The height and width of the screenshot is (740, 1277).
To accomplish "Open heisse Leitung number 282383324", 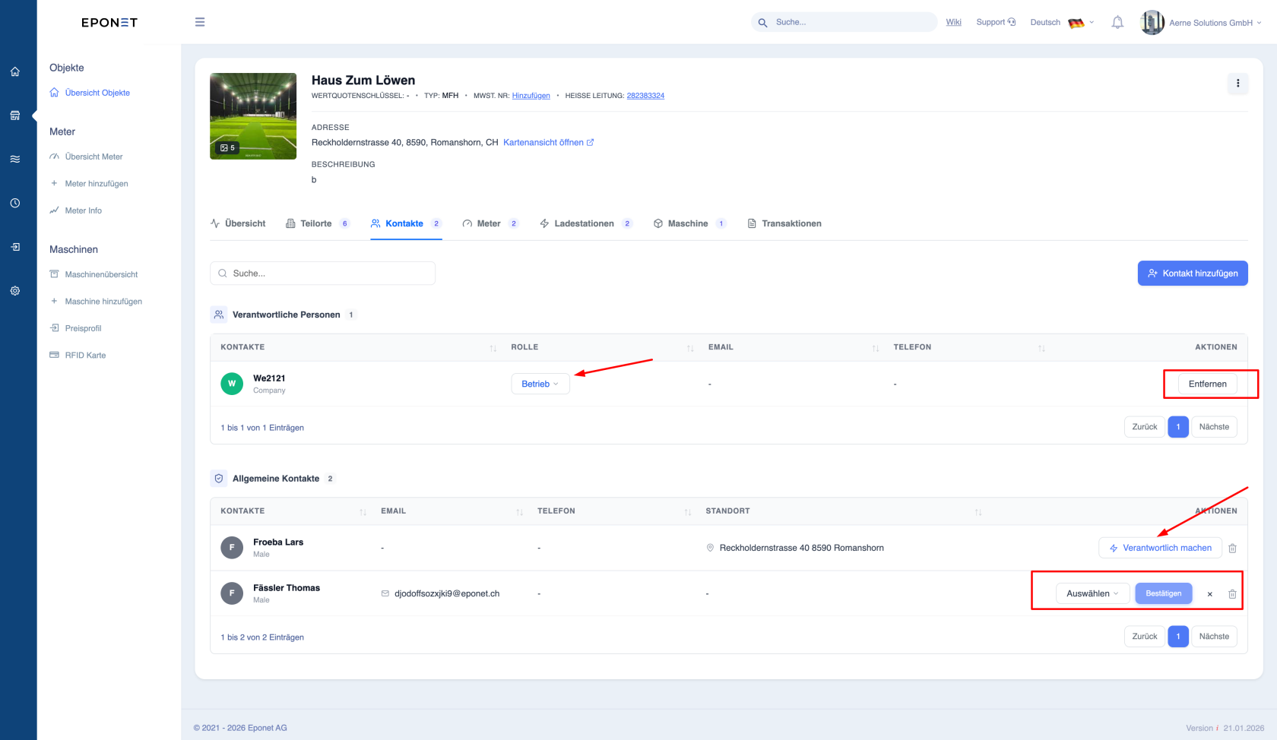I will pos(645,96).
